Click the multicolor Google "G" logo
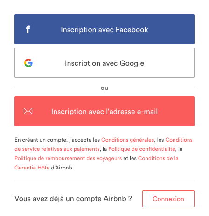Viewport: 209px width, 216px height. click(x=28, y=63)
